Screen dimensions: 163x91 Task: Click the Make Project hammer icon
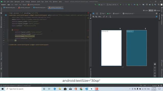pyautogui.click(x=96, y=5)
